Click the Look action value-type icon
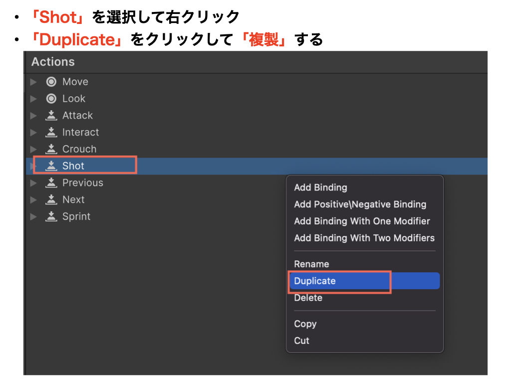The width and height of the screenshot is (511, 383). click(x=51, y=99)
